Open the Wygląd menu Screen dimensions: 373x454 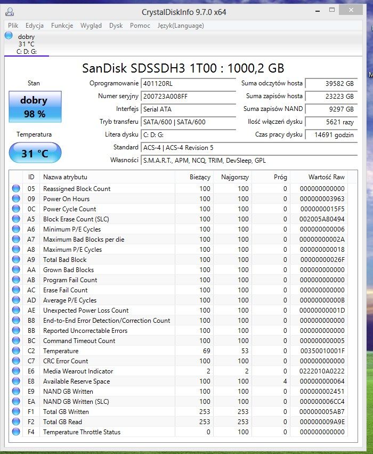91,26
